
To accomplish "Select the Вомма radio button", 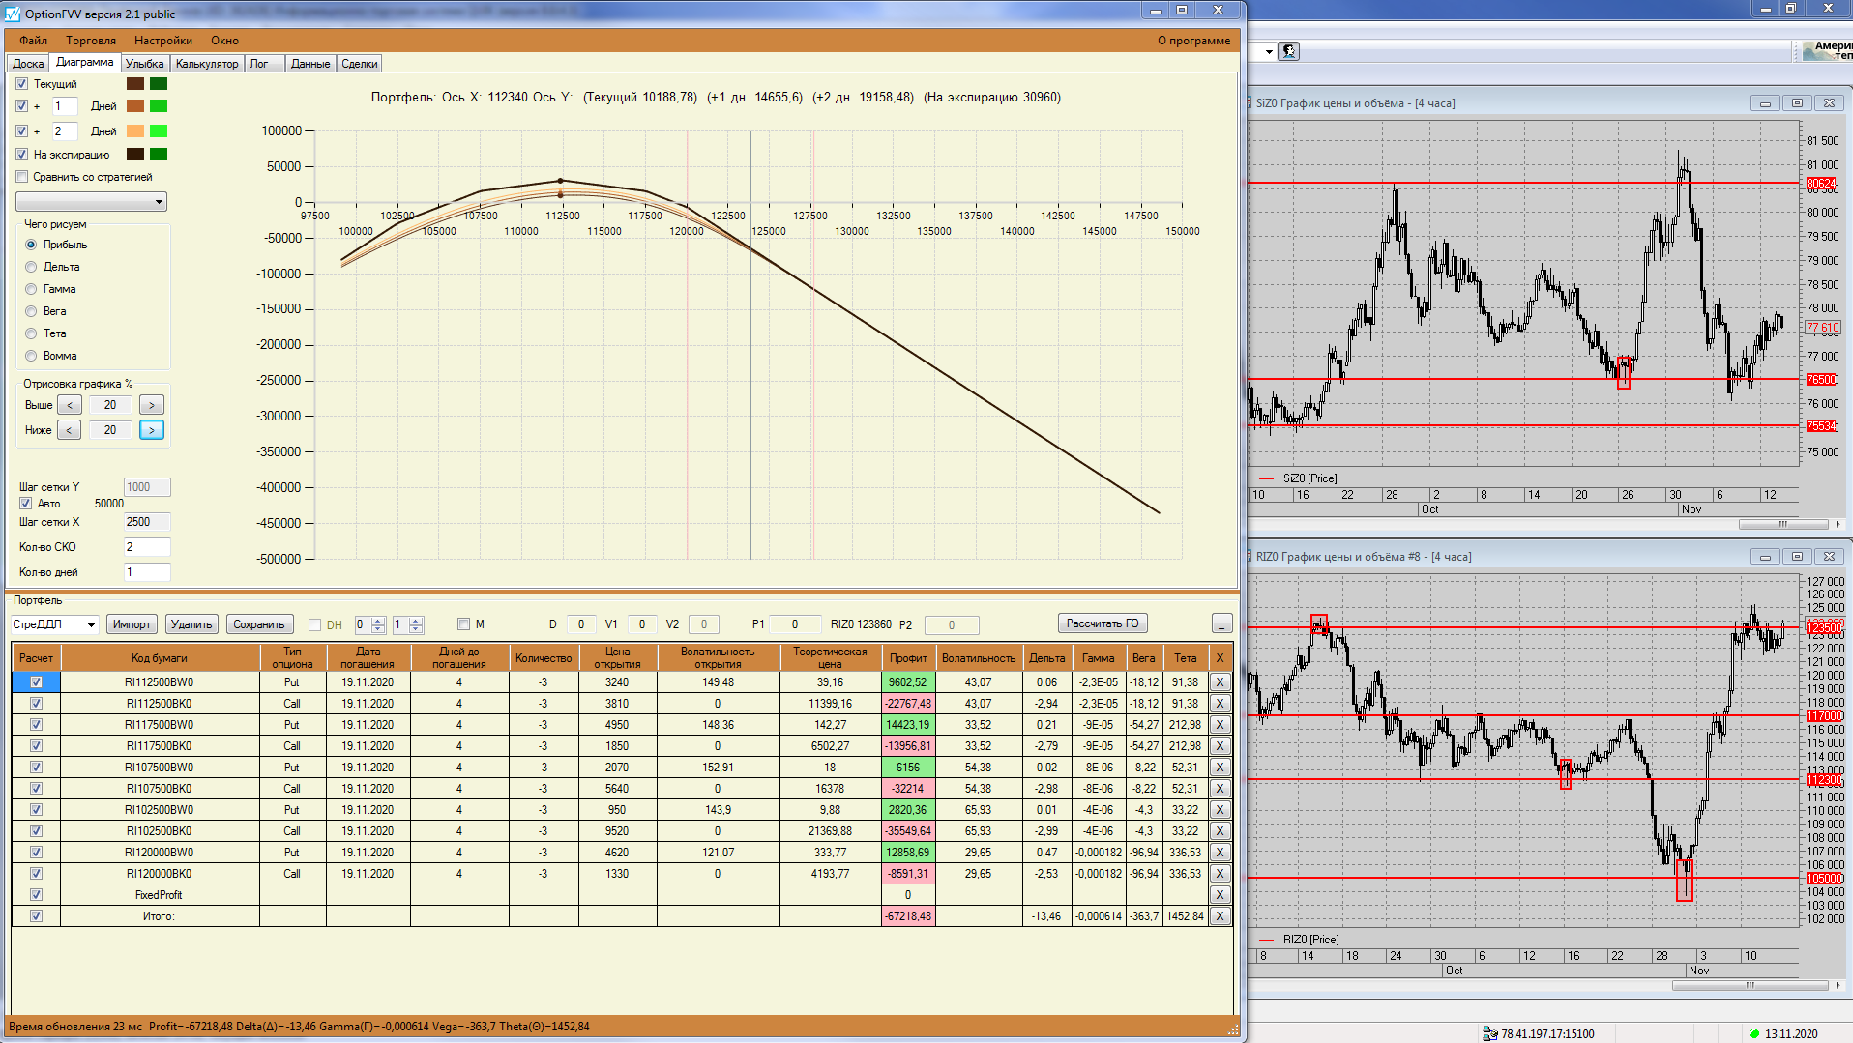I will [31, 356].
